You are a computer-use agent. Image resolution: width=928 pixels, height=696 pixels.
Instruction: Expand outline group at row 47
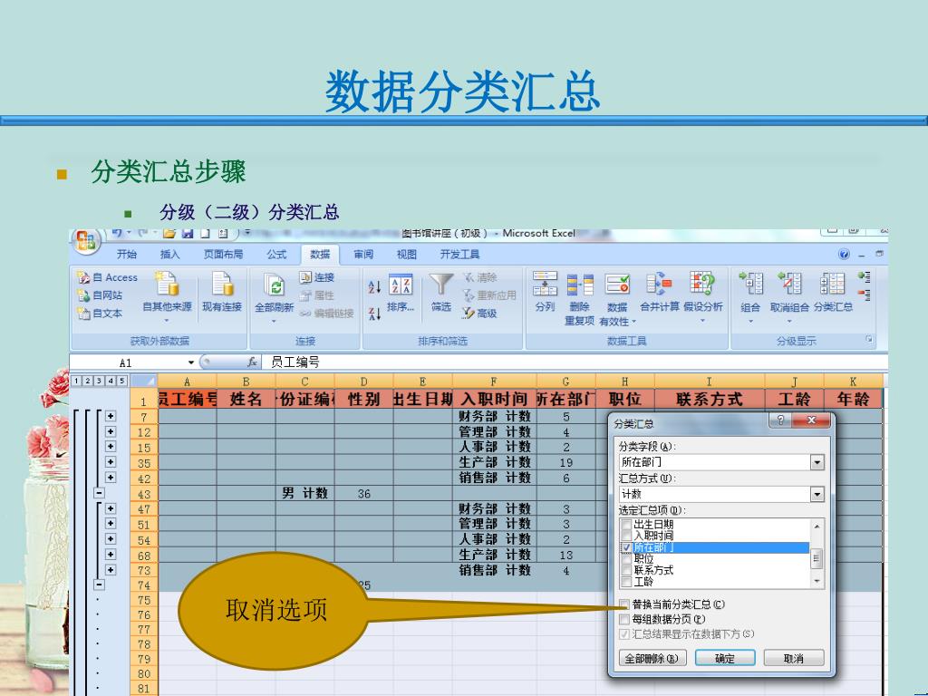pos(111,508)
